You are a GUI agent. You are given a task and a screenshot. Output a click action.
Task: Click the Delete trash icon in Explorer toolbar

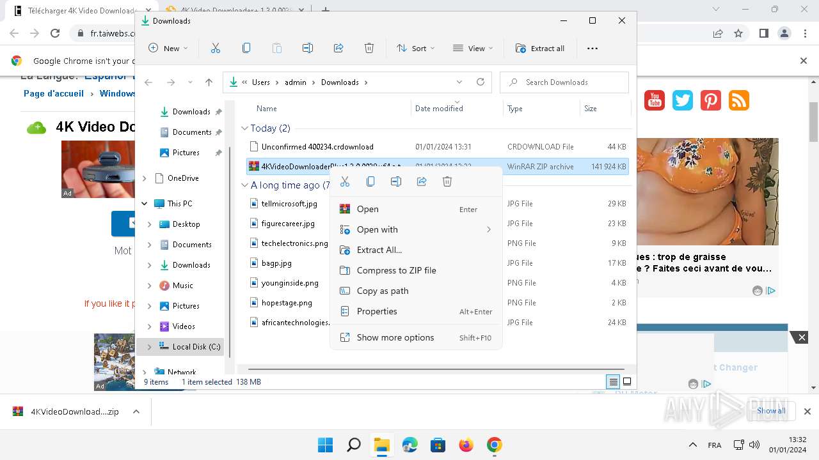click(369, 49)
